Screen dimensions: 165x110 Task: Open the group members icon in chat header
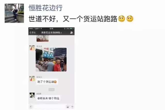pyautogui.click(x=72, y=32)
